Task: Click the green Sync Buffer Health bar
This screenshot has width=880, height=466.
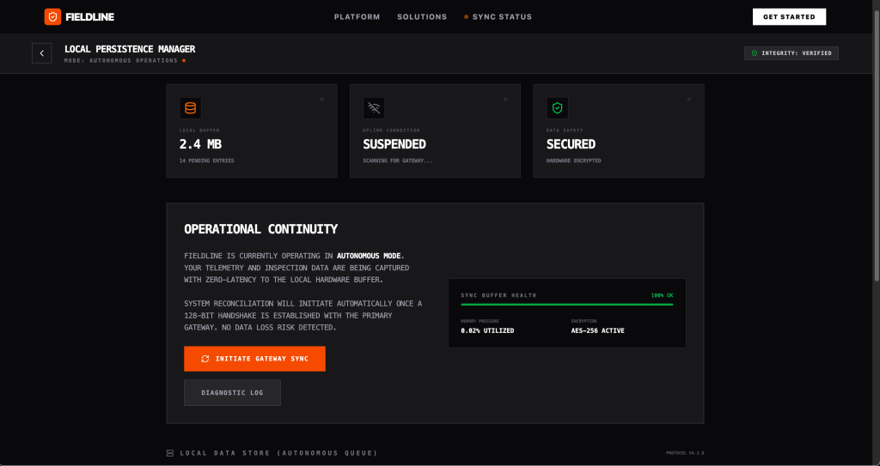Action: pyautogui.click(x=566, y=304)
